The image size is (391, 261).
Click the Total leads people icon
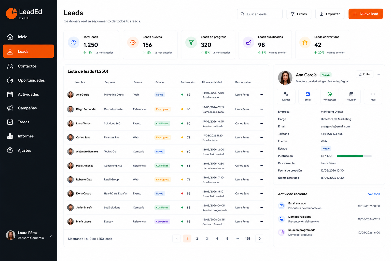(74, 43)
